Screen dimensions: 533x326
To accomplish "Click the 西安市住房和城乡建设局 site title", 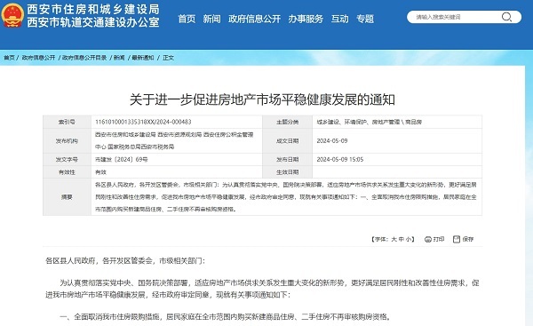I will tap(93, 9).
